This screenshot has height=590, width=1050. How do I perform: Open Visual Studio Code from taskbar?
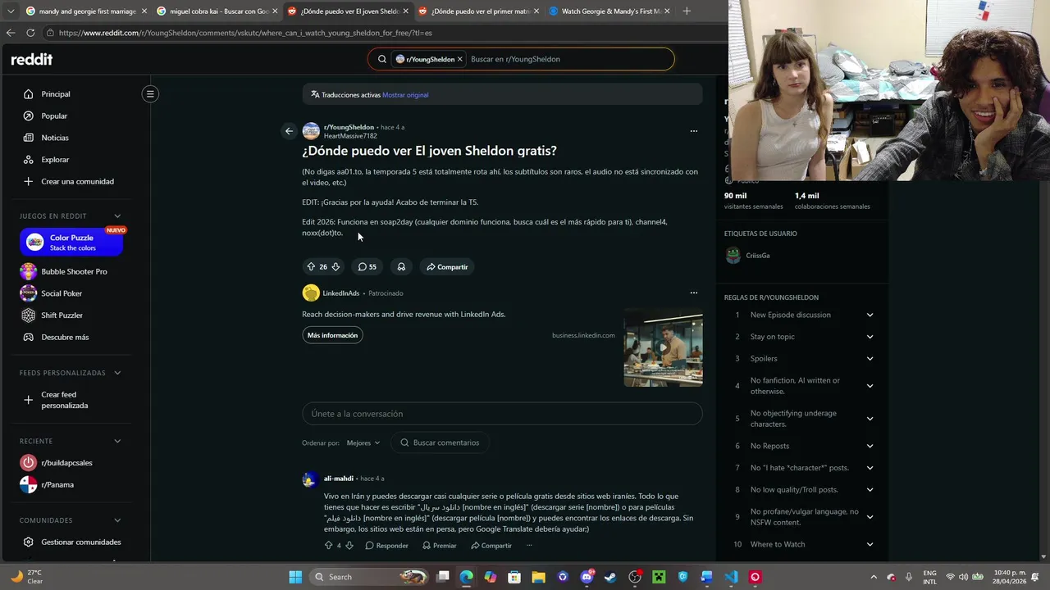(731, 577)
